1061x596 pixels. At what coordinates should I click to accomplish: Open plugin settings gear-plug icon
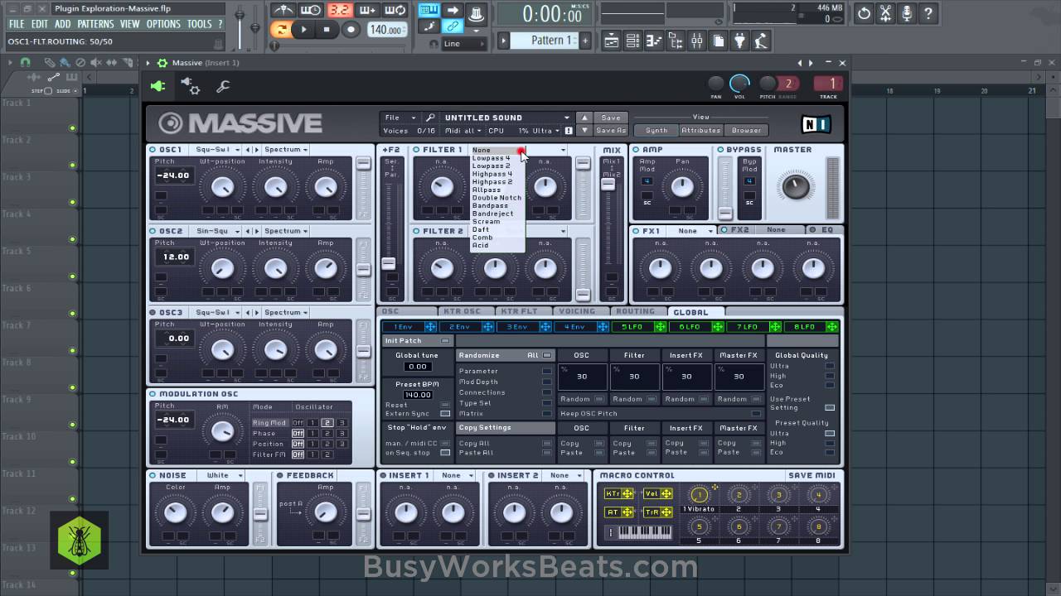(x=190, y=86)
